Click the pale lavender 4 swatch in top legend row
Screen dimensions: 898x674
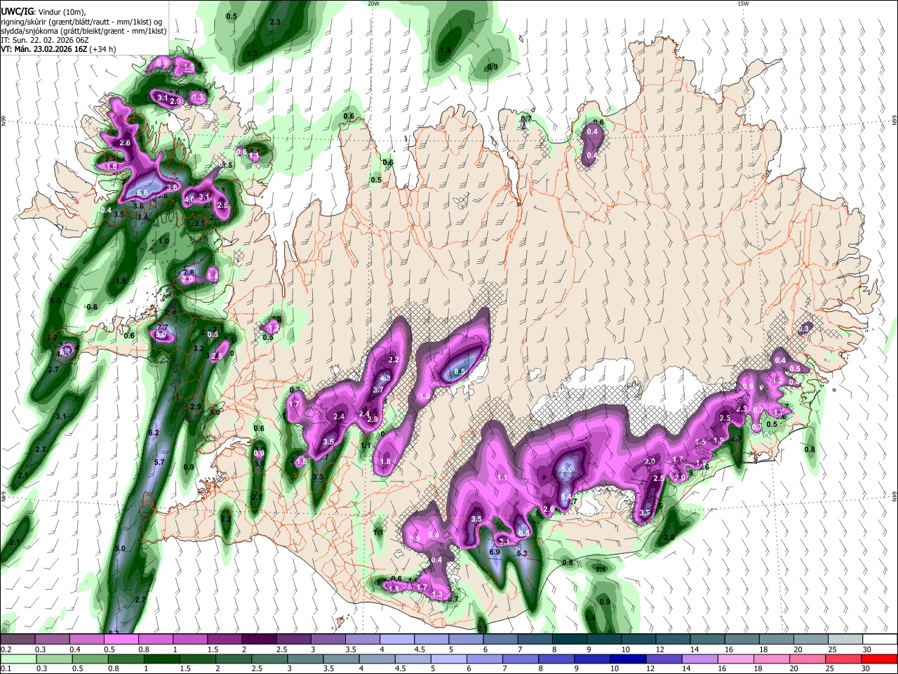397,639
